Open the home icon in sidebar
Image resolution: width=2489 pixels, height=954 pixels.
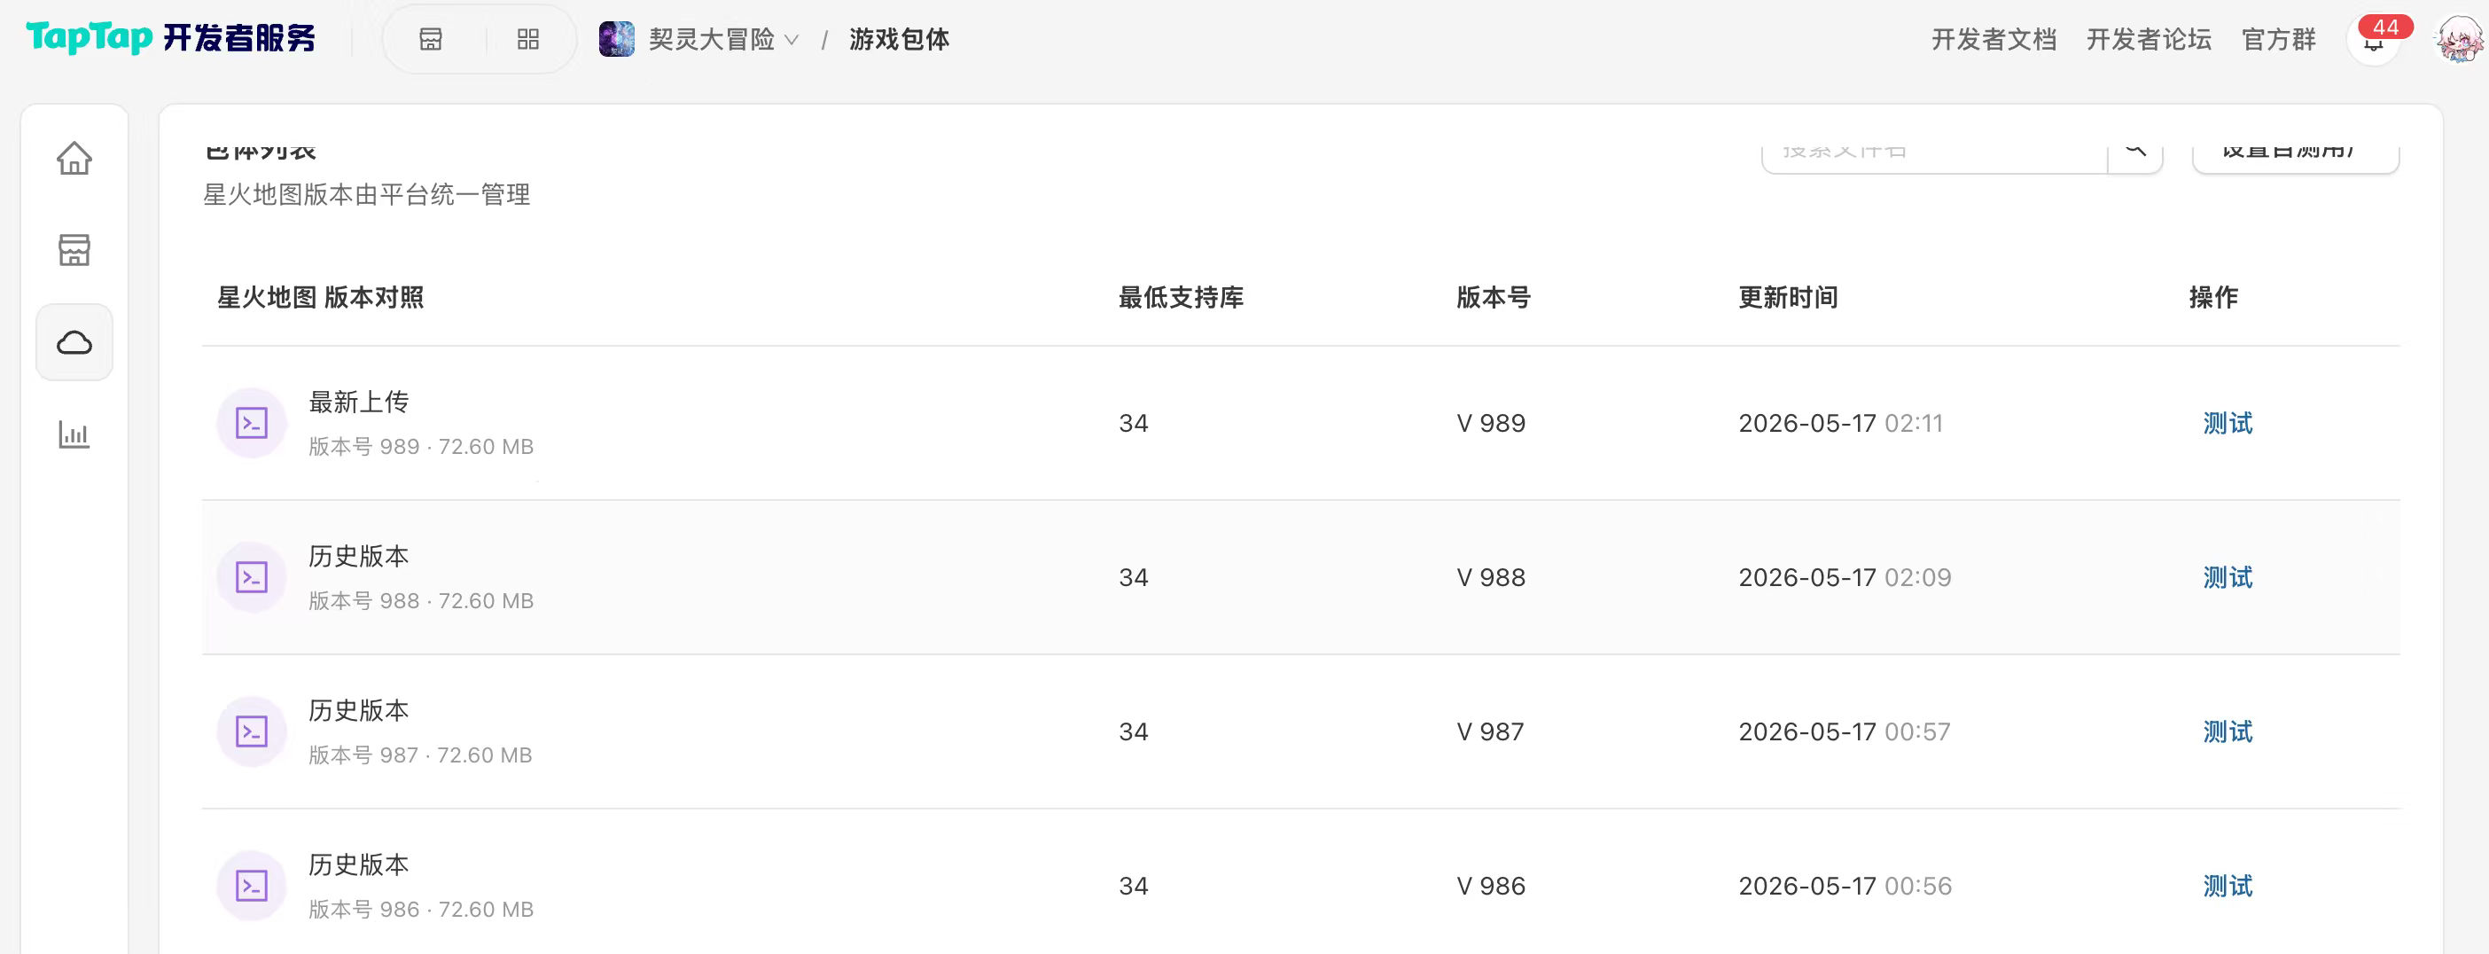pos(74,159)
